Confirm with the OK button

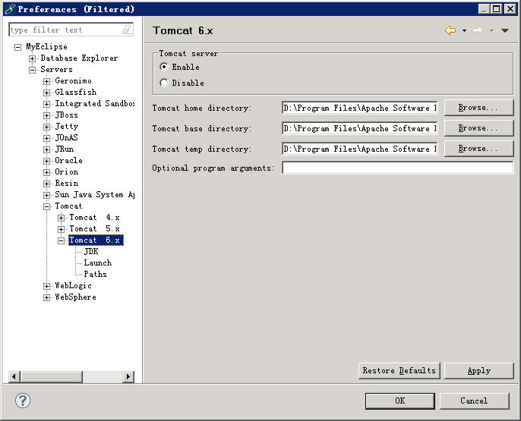(x=400, y=401)
